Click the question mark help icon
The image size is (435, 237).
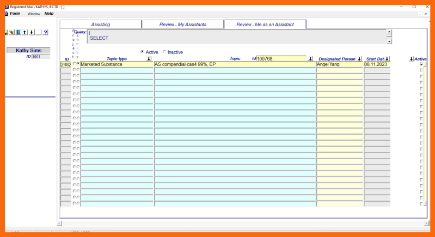pos(46,33)
